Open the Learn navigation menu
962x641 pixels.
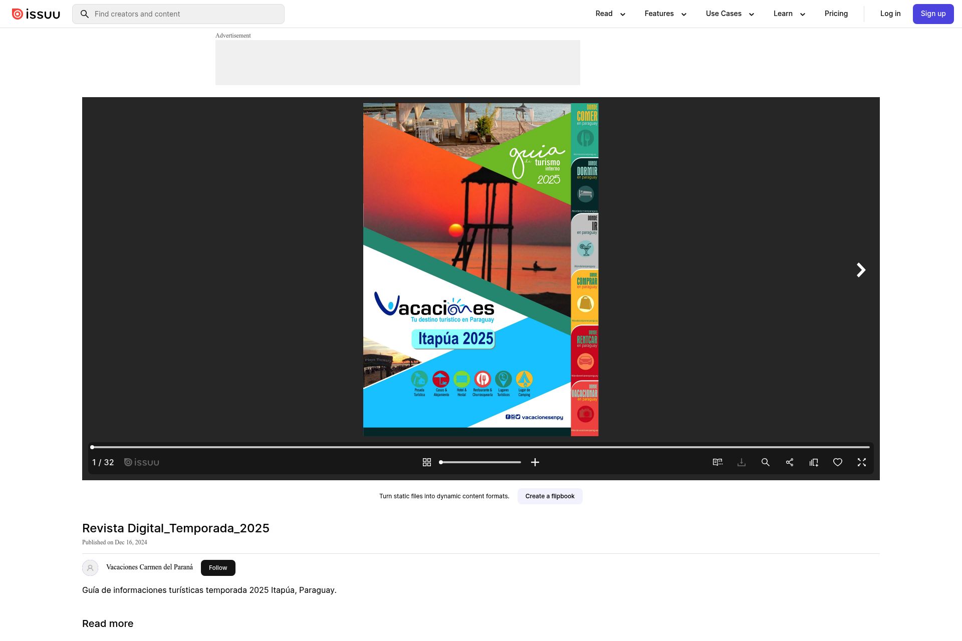point(789,14)
